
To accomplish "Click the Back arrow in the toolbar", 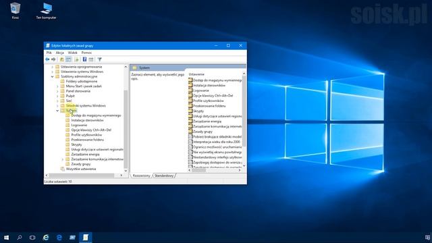I will 47,59.
